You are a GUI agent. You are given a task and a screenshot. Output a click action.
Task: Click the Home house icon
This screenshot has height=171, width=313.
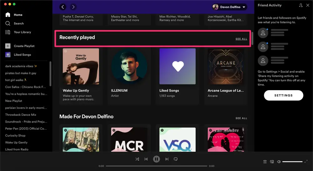point(8,15)
